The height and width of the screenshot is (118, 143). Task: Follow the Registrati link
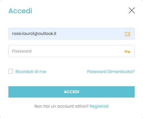pyautogui.click(x=99, y=106)
